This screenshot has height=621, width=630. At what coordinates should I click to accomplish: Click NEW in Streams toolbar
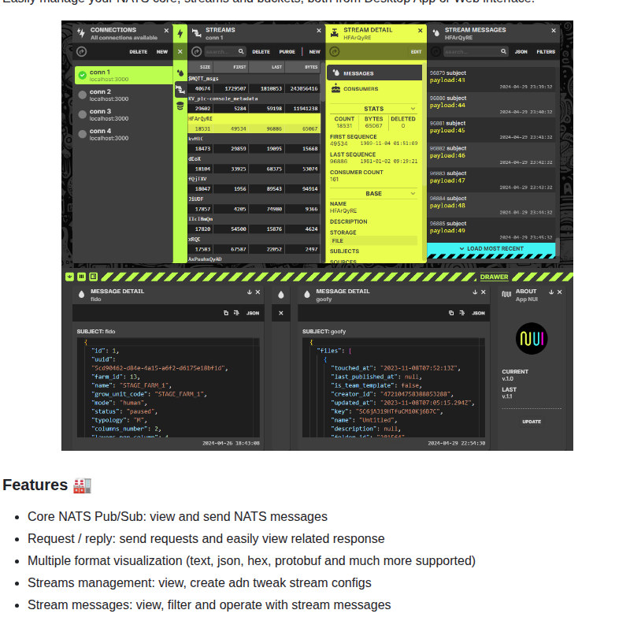[x=314, y=51]
